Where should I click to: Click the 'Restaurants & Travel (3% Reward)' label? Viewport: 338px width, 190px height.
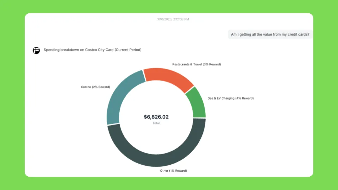click(x=196, y=64)
